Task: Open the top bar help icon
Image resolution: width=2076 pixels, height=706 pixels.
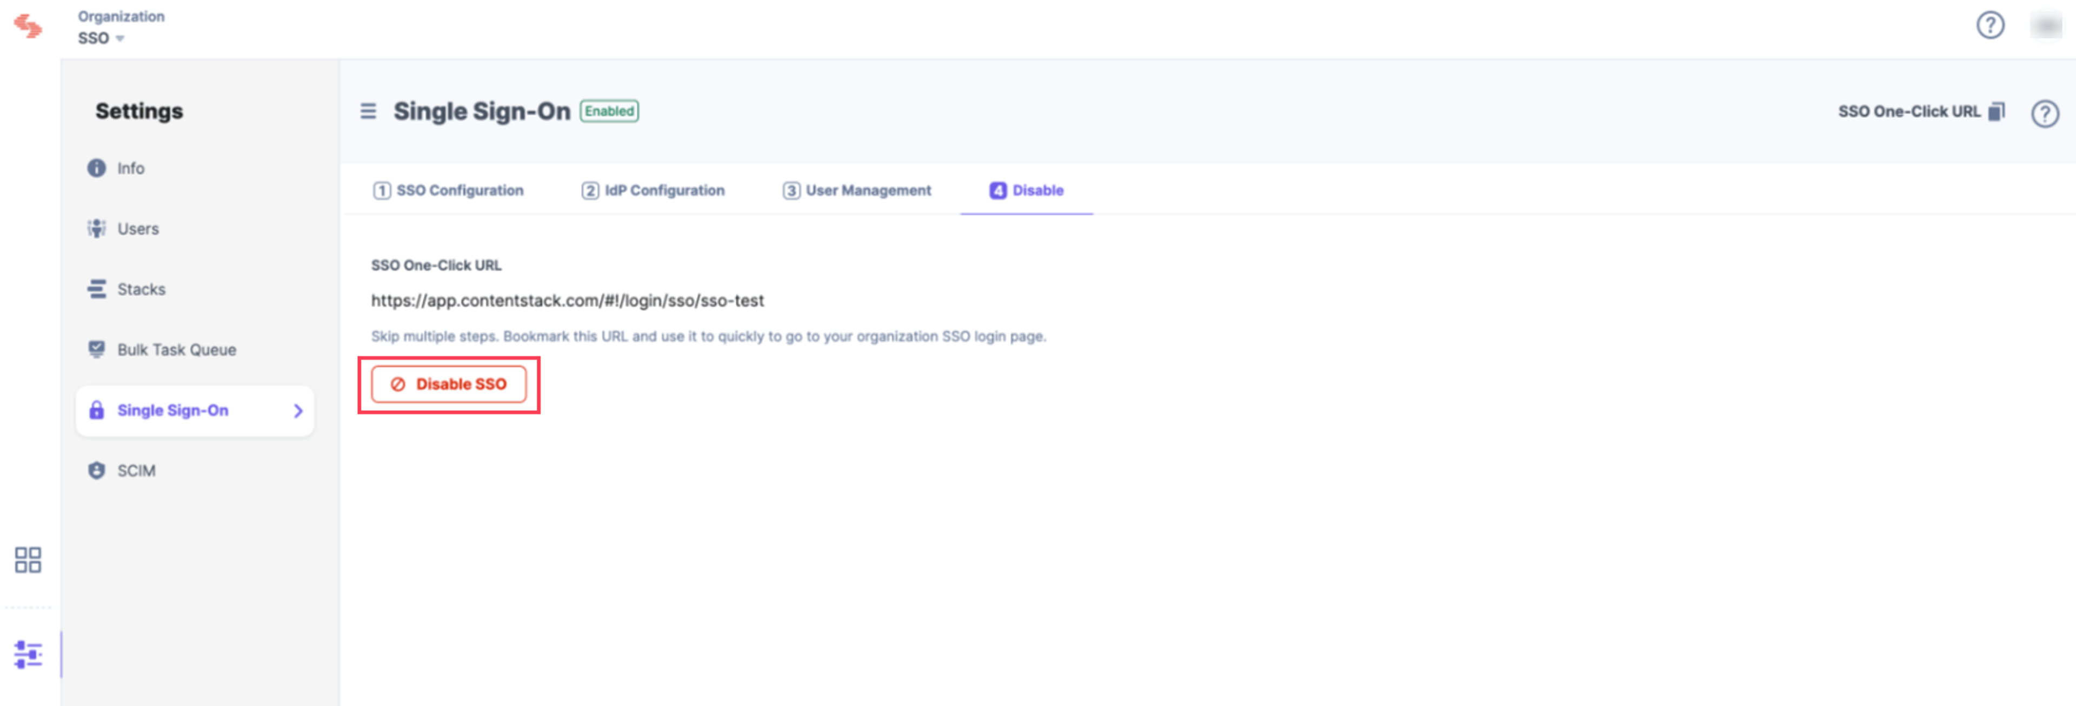Action: coord(1989,26)
